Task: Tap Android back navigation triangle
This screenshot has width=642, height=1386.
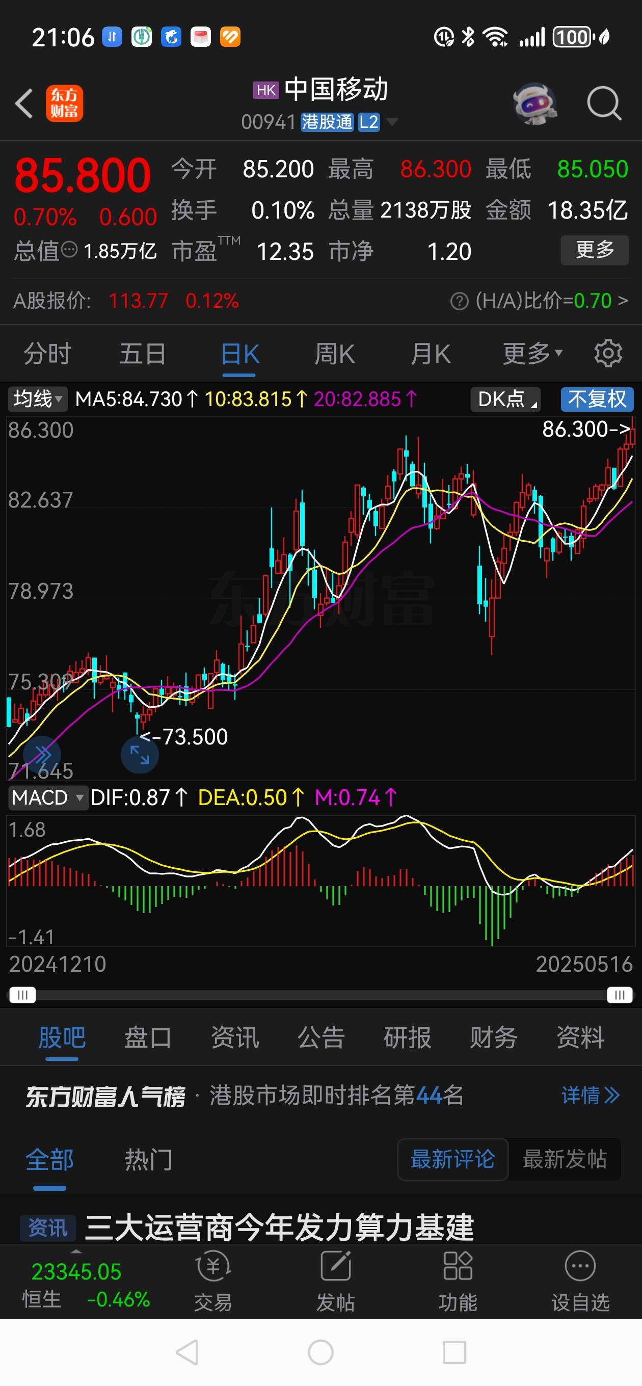Action: [x=188, y=1352]
